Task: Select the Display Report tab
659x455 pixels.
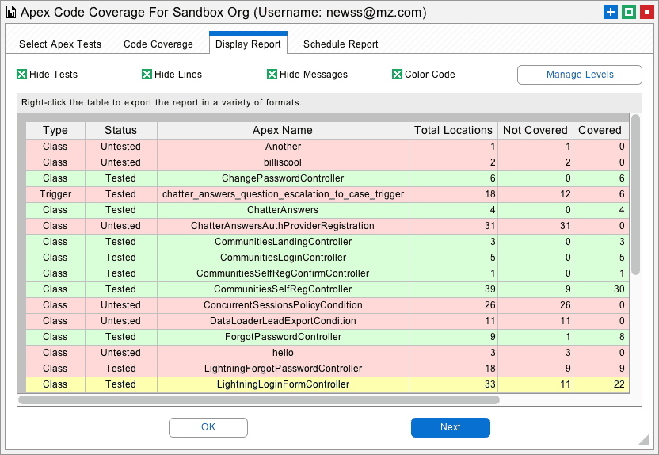Action: tap(248, 43)
